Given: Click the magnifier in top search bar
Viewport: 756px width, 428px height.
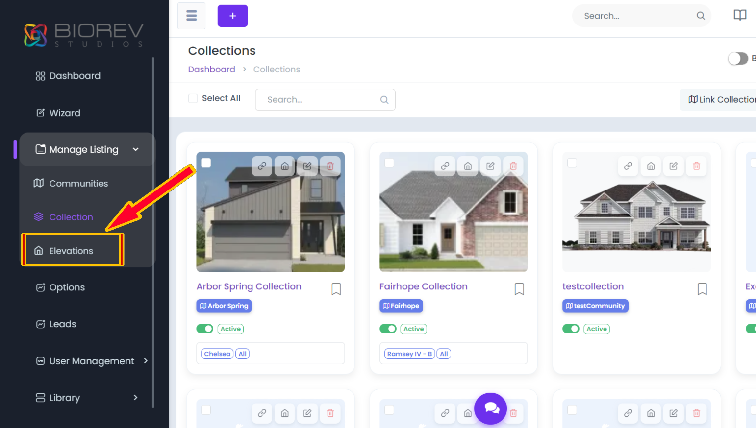Looking at the screenshot, I should point(701,16).
